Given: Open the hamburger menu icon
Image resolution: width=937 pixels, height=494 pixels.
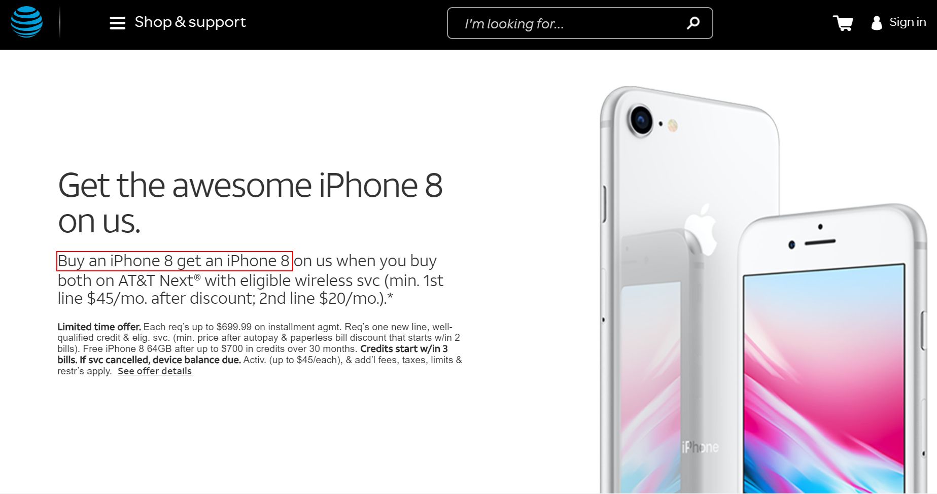Looking at the screenshot, I should [117, 23].
